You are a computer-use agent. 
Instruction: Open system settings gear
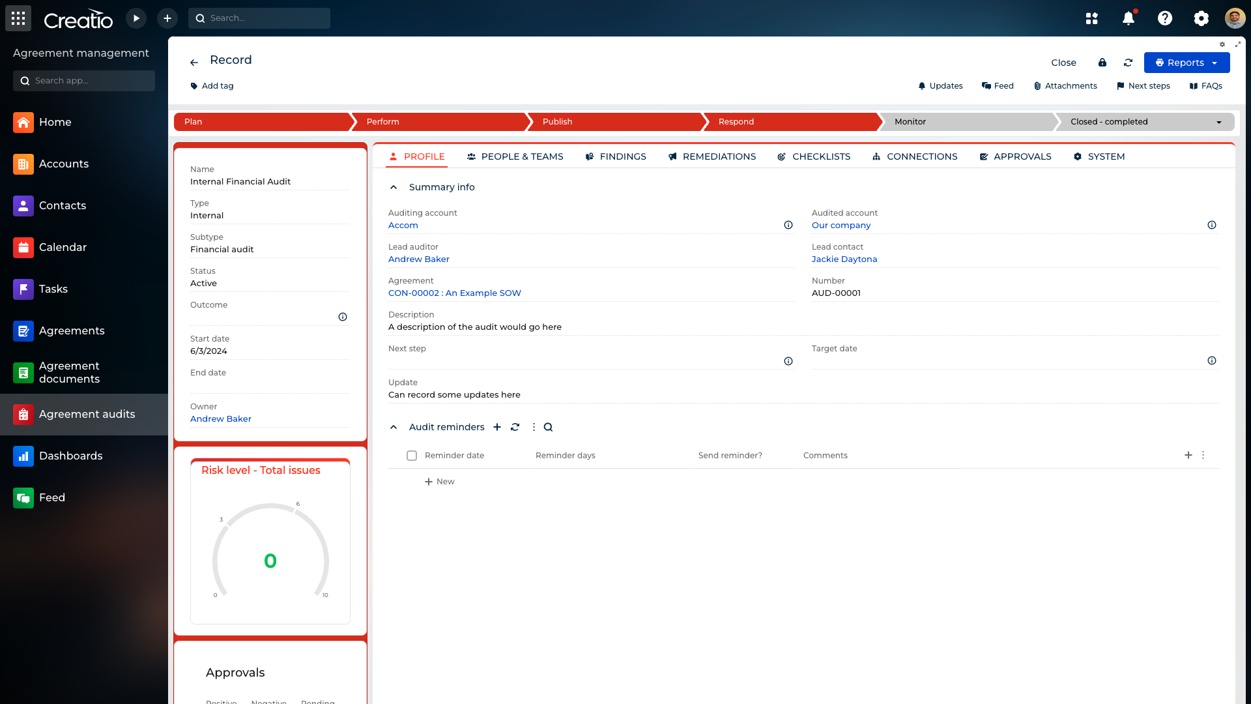click(x=1201, y=18)
